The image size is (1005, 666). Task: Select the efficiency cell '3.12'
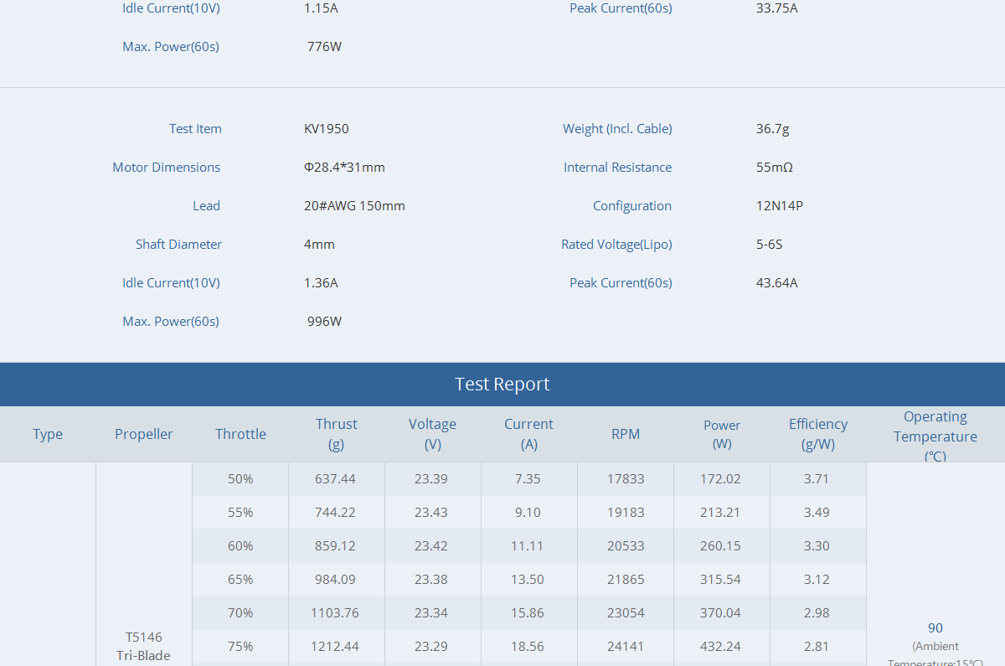[818, 580]
